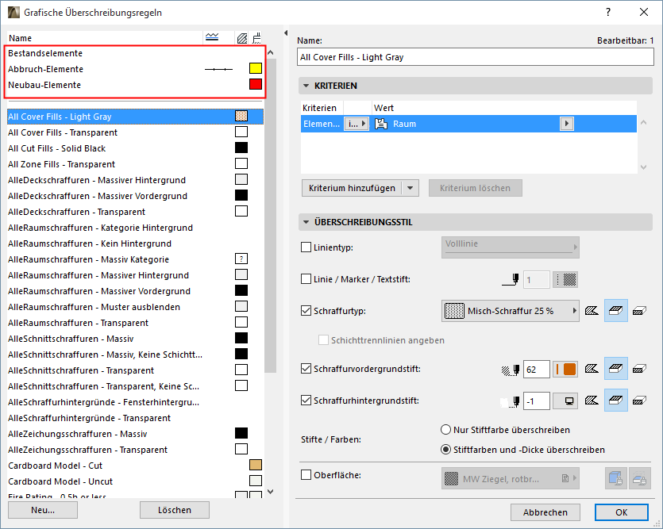Uncheck the Schraffurhintergrundstift checkbox
This screenshot has width=663, height=529.
pos(306,400)
